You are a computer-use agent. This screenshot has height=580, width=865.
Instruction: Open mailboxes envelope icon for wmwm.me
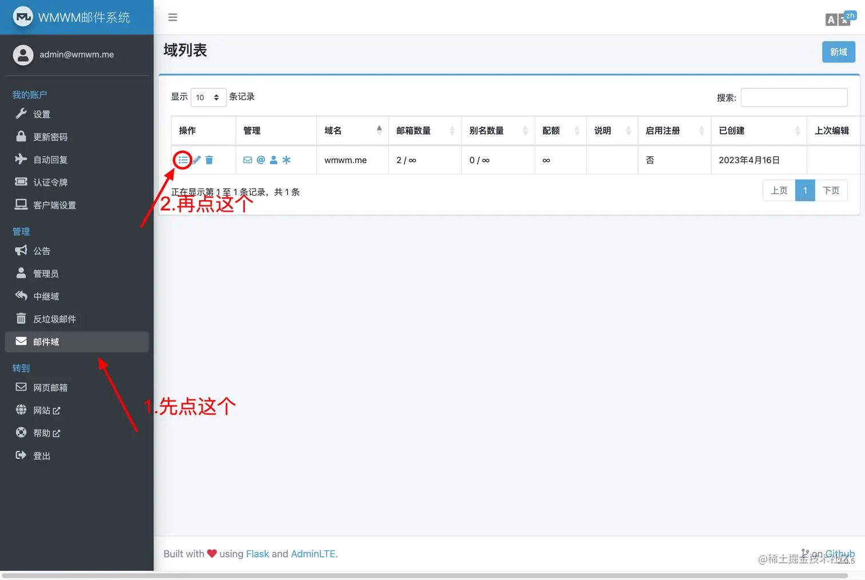click(x=248, y=160)
